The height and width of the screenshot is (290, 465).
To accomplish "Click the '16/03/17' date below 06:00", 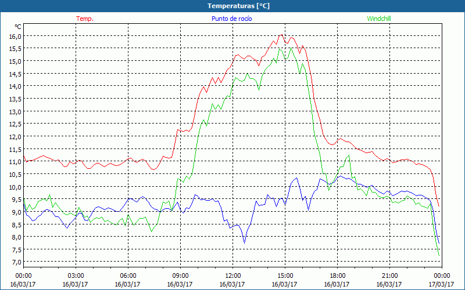I will coord(127,284).
